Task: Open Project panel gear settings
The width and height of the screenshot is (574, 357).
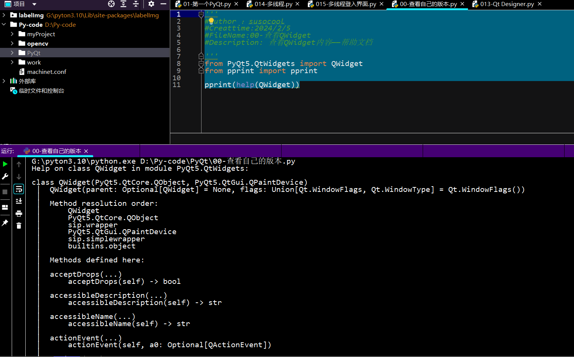Action: tap(151, 4)
